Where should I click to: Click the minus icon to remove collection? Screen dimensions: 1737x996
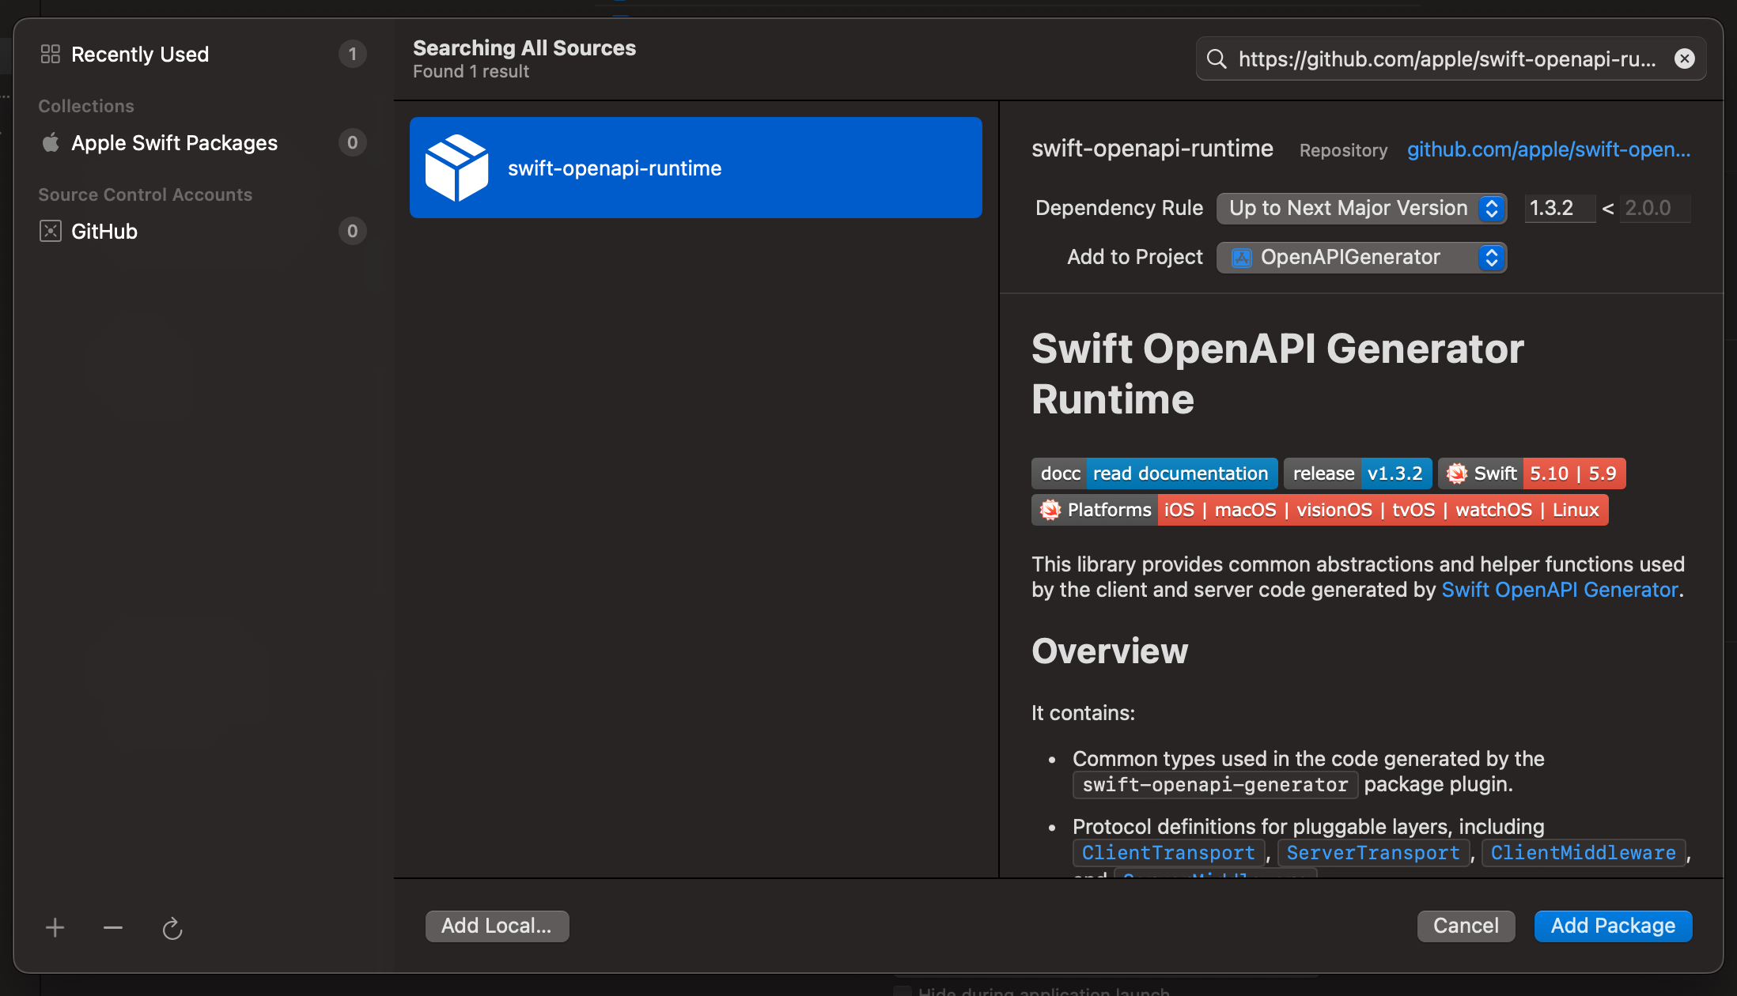tap(113, 927)
